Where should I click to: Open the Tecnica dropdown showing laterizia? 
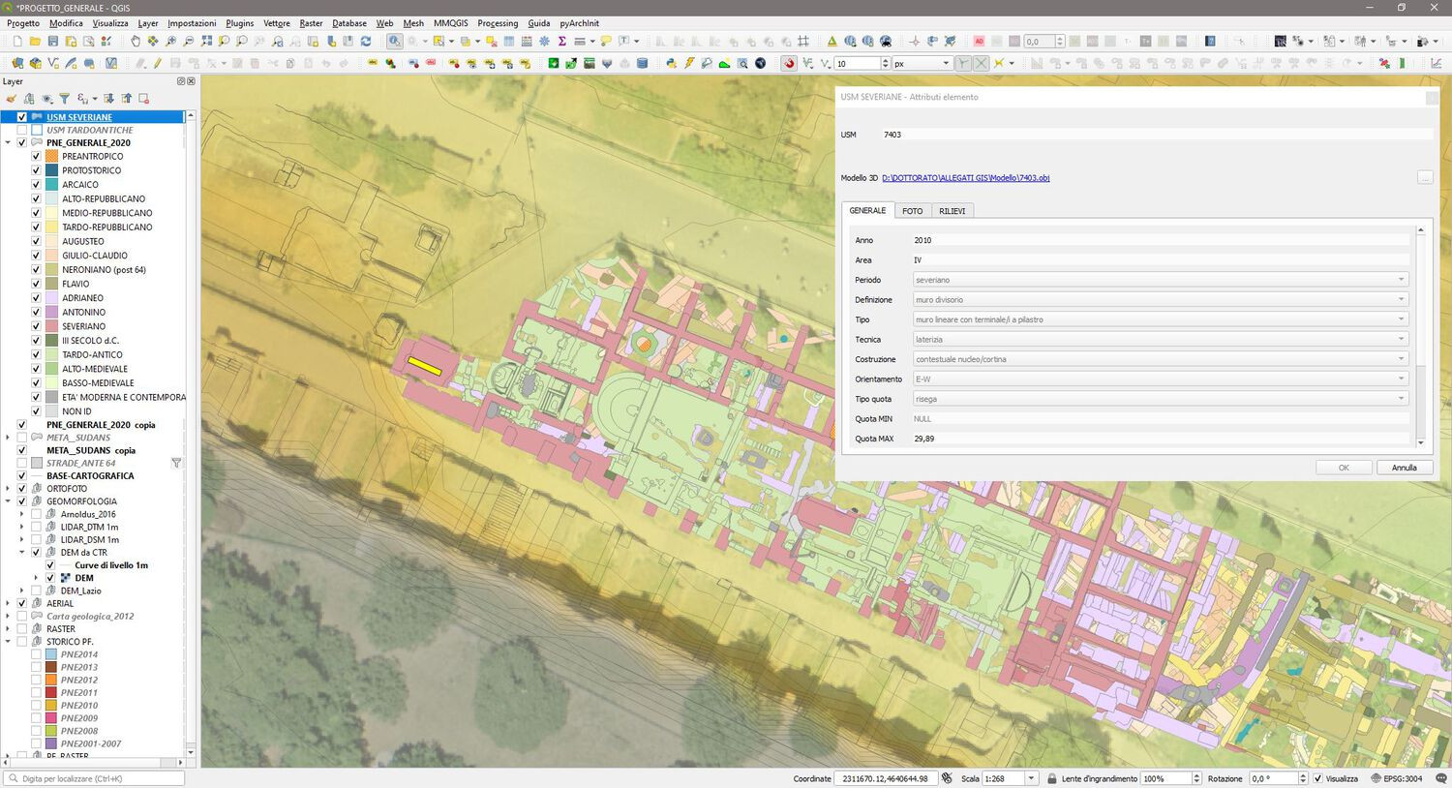[x=1160, y=340]
